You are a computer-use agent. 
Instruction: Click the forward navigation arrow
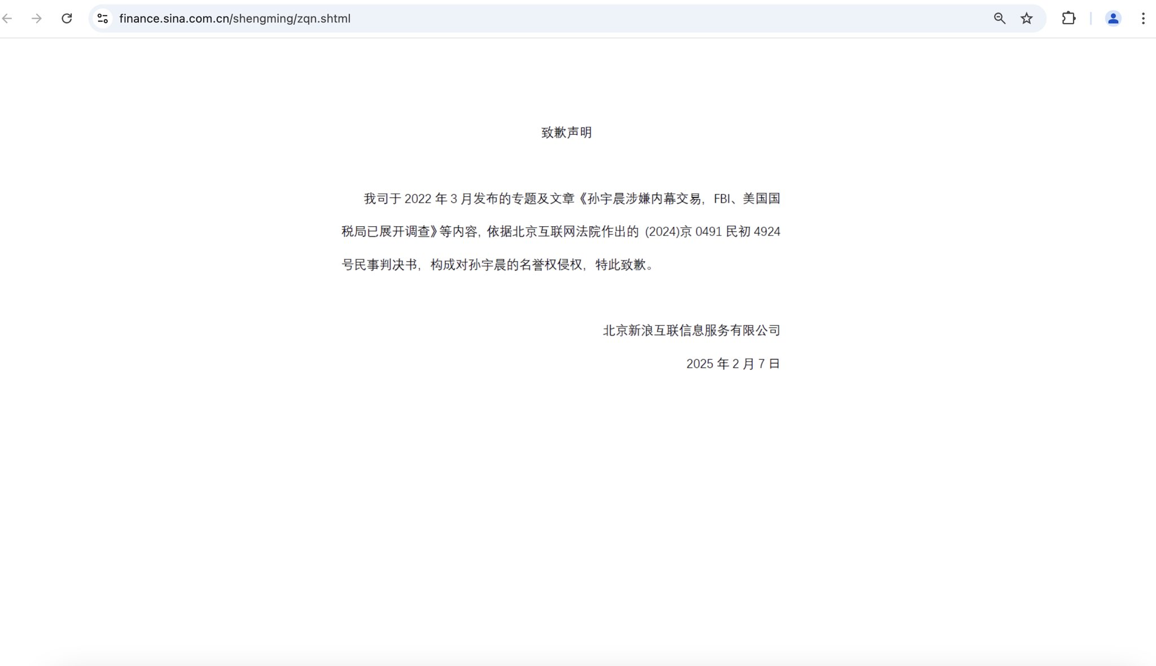[37, 18]
